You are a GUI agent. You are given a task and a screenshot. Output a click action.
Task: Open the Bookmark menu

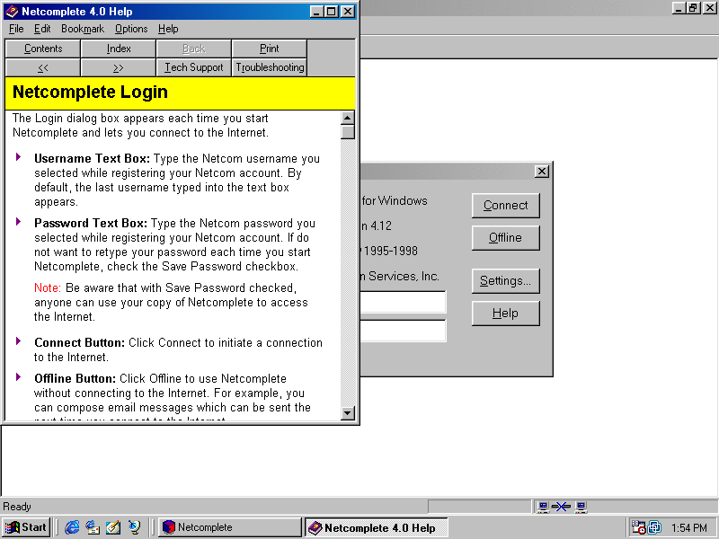pos(83,29)
